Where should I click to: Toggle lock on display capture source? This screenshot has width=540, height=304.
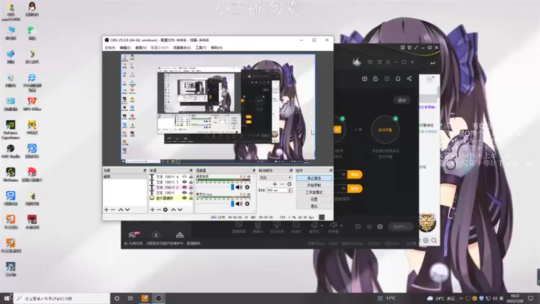191,198
